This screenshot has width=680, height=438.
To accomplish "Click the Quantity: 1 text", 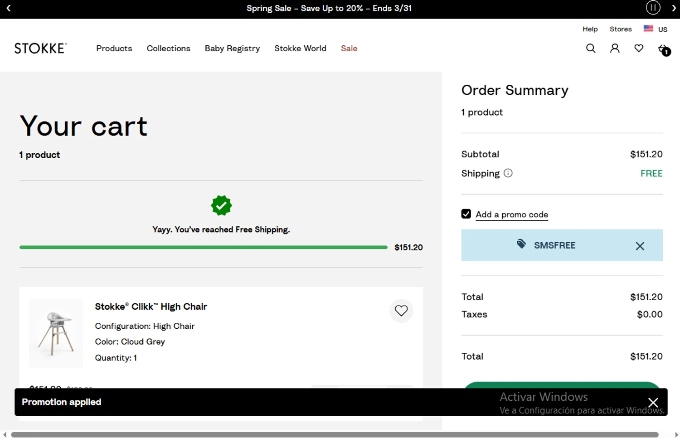I will coord(116,358).
